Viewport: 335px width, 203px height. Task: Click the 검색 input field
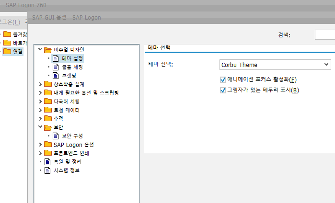tap(325, 35)
